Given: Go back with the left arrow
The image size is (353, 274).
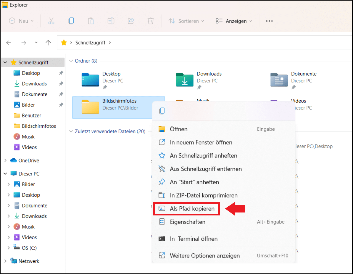Looking at the screenshot, I should click(9, 43).
